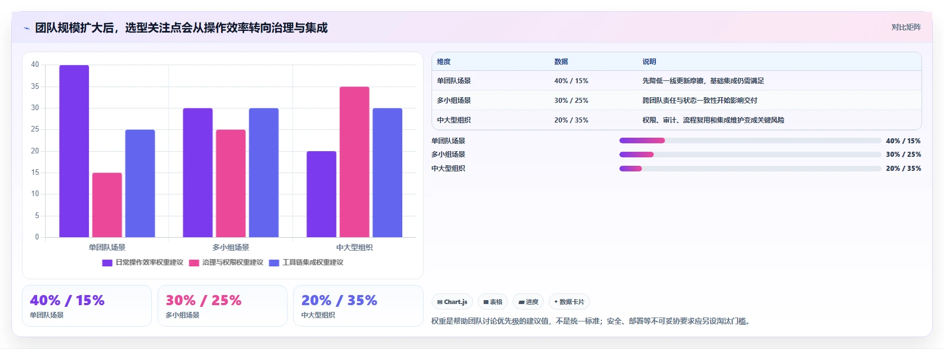Screen dimensions: 944x349
Task: Click the footnote starting 权重是帮助团队讨论
Action: 592,321
